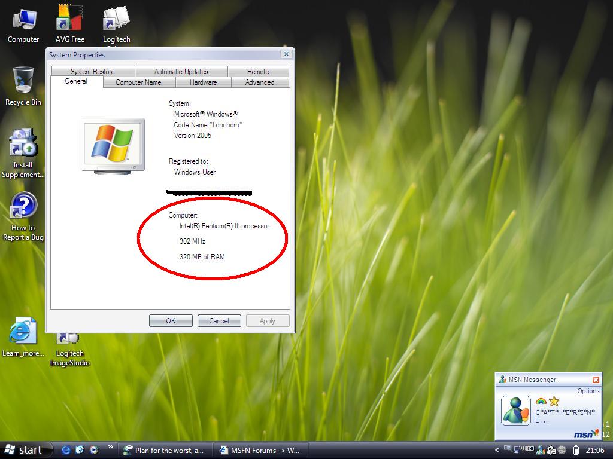Expand the hidden system tray icons arrow
This screenshot has height=459, width=613.
point(497,450)
